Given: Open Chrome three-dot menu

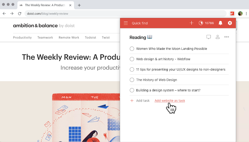Looking at the screenshot, I should click(246, 14).
